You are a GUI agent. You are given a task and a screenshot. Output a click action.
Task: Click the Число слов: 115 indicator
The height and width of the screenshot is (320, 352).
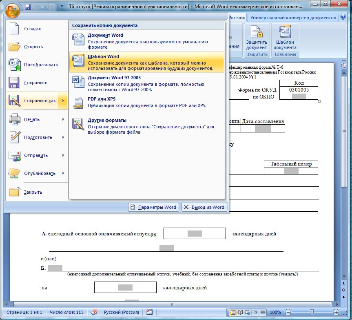click(x=66, y=312)
